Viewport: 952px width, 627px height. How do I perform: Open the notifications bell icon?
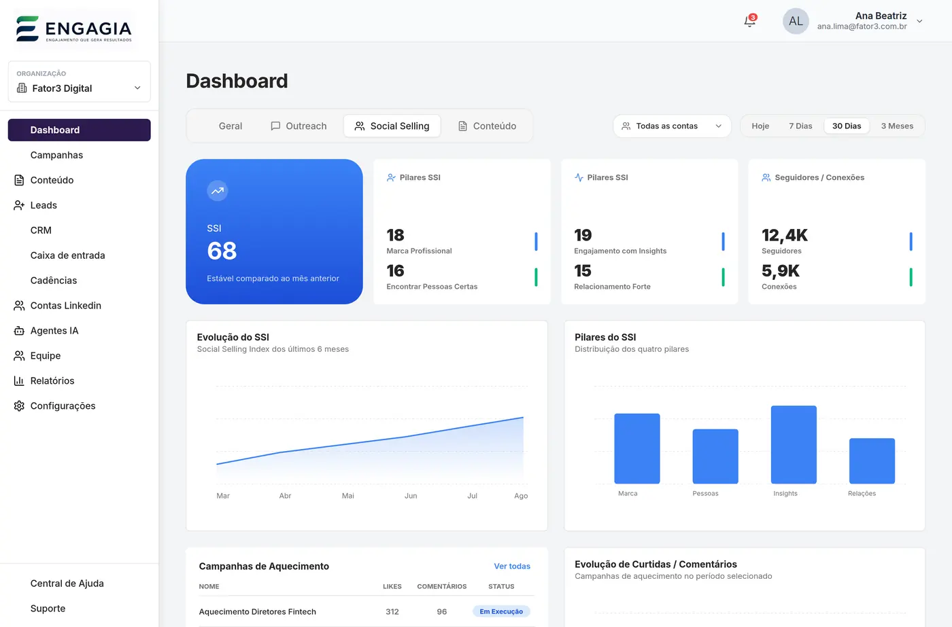[x=749, y=21]
